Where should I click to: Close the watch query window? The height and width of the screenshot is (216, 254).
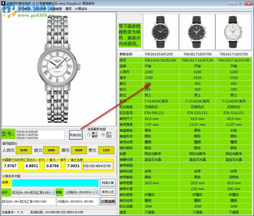(249, 4)
